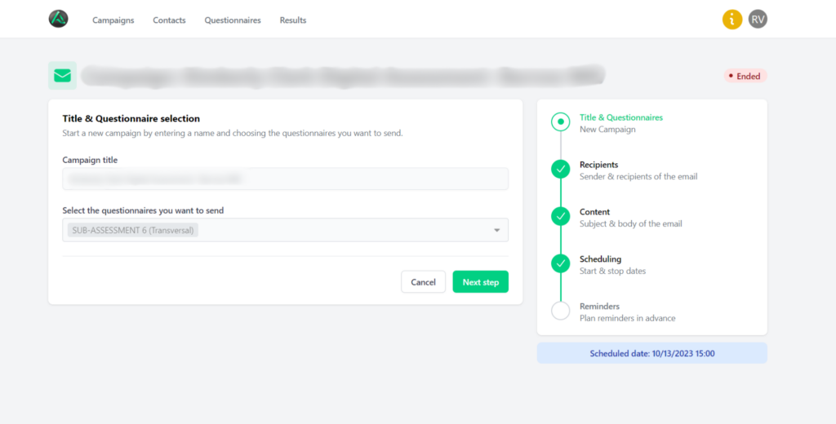The width and height of the screenshot is (836, 424).
Task: Click the green envelope campaign icon
Action: (x=63, y=76)
